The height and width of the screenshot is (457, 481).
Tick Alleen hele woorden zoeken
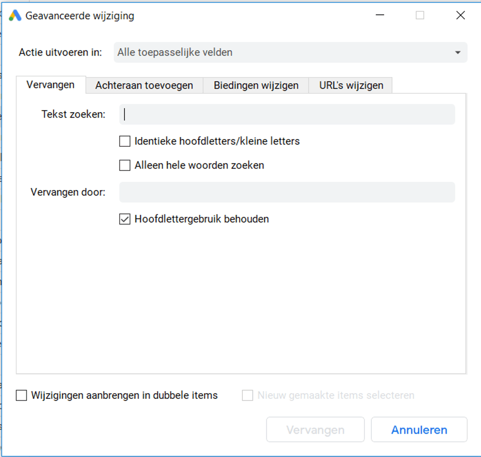coord(125,166)
